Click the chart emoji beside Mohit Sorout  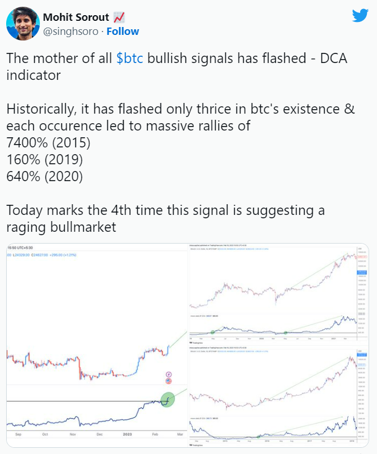click(x=119, y=17)
